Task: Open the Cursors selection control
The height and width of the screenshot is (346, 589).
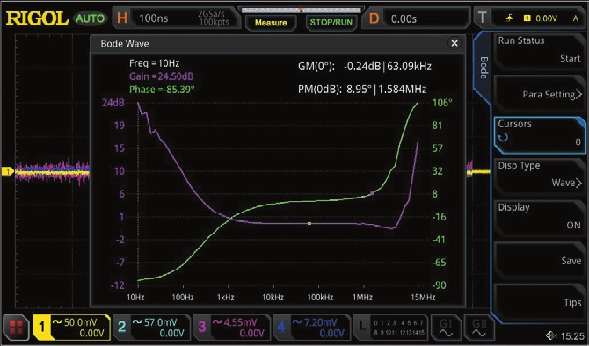Action: [x=539, y=133]
